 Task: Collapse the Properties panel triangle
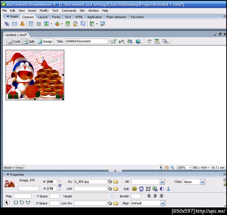point(8,175)
